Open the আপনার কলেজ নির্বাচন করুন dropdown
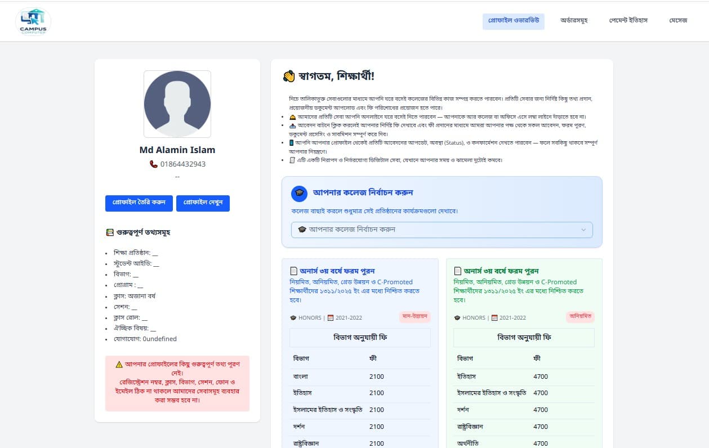 point(442,230)
